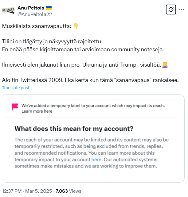Click the Ukraine flag emoji beside the name
Screen dimensions: 188x197
click(49, 8)
